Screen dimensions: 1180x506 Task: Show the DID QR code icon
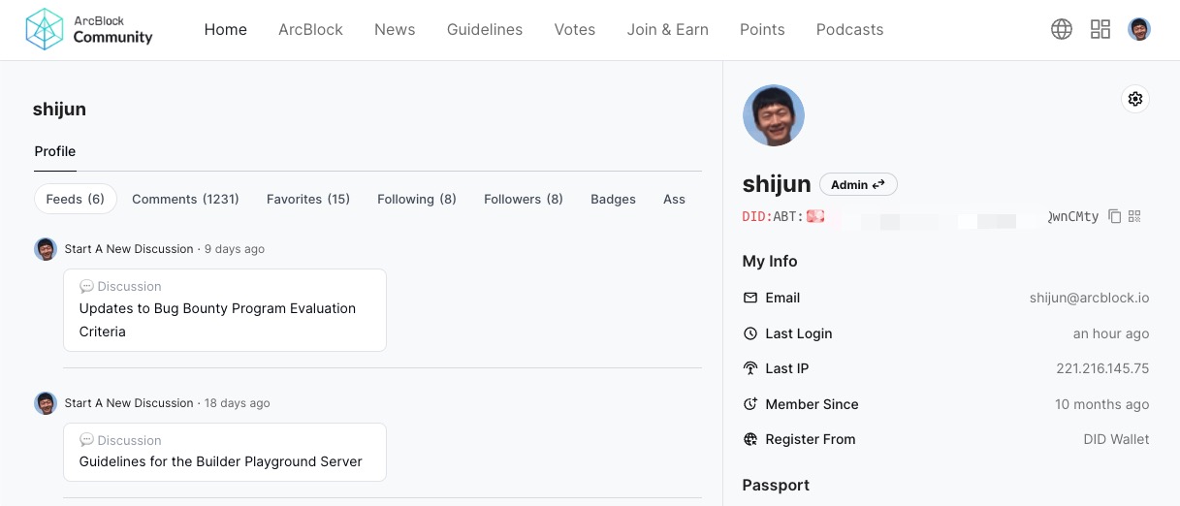pos(1135,216)
